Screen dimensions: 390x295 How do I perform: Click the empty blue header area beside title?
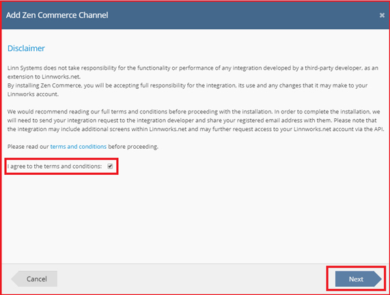(244, 16)
